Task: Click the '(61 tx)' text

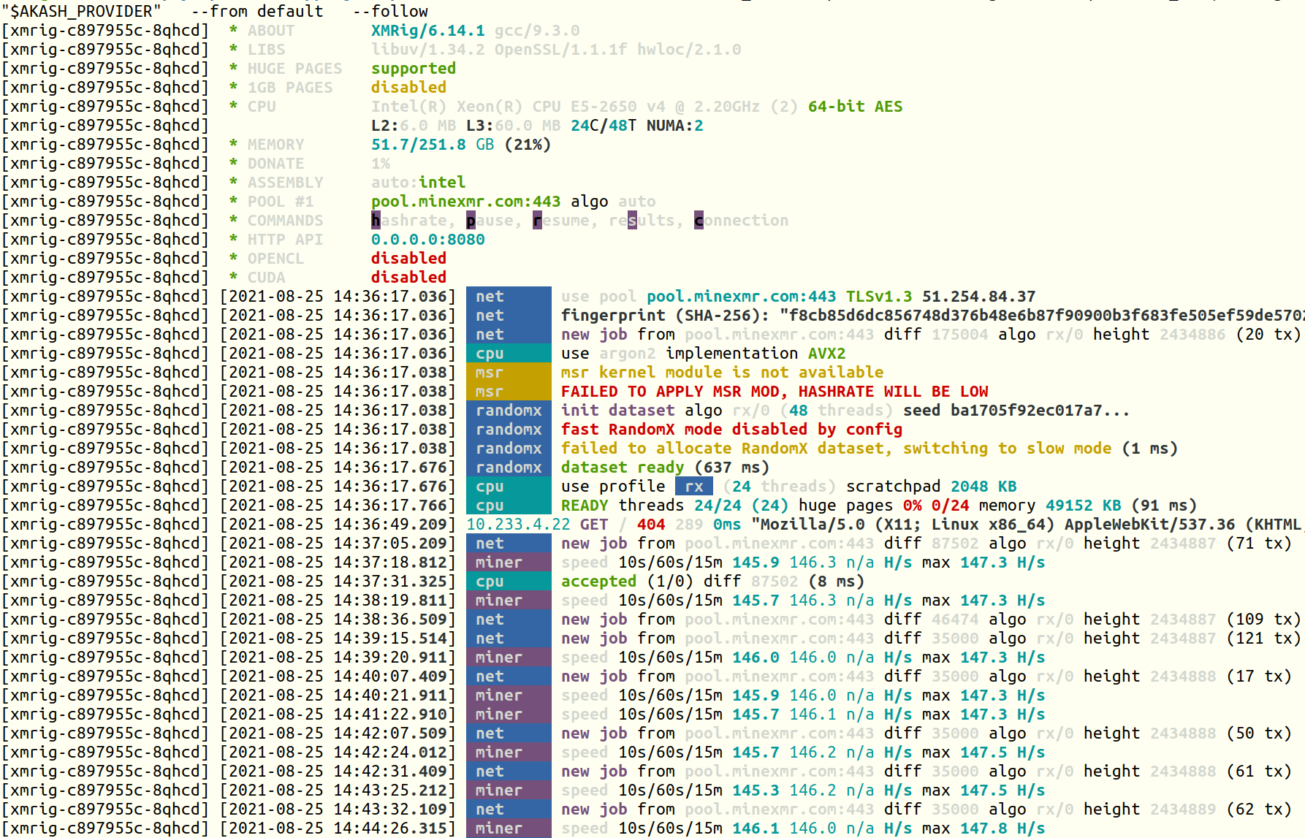Action: coord(1259,772)
